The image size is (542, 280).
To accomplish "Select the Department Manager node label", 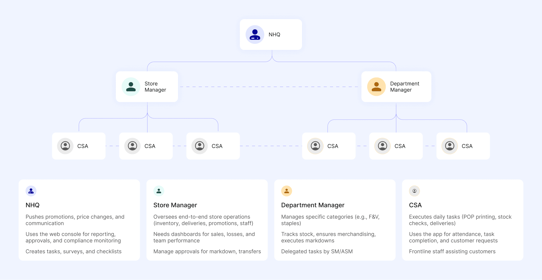I will [404, 87].
